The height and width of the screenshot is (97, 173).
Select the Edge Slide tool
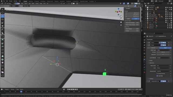2,66
